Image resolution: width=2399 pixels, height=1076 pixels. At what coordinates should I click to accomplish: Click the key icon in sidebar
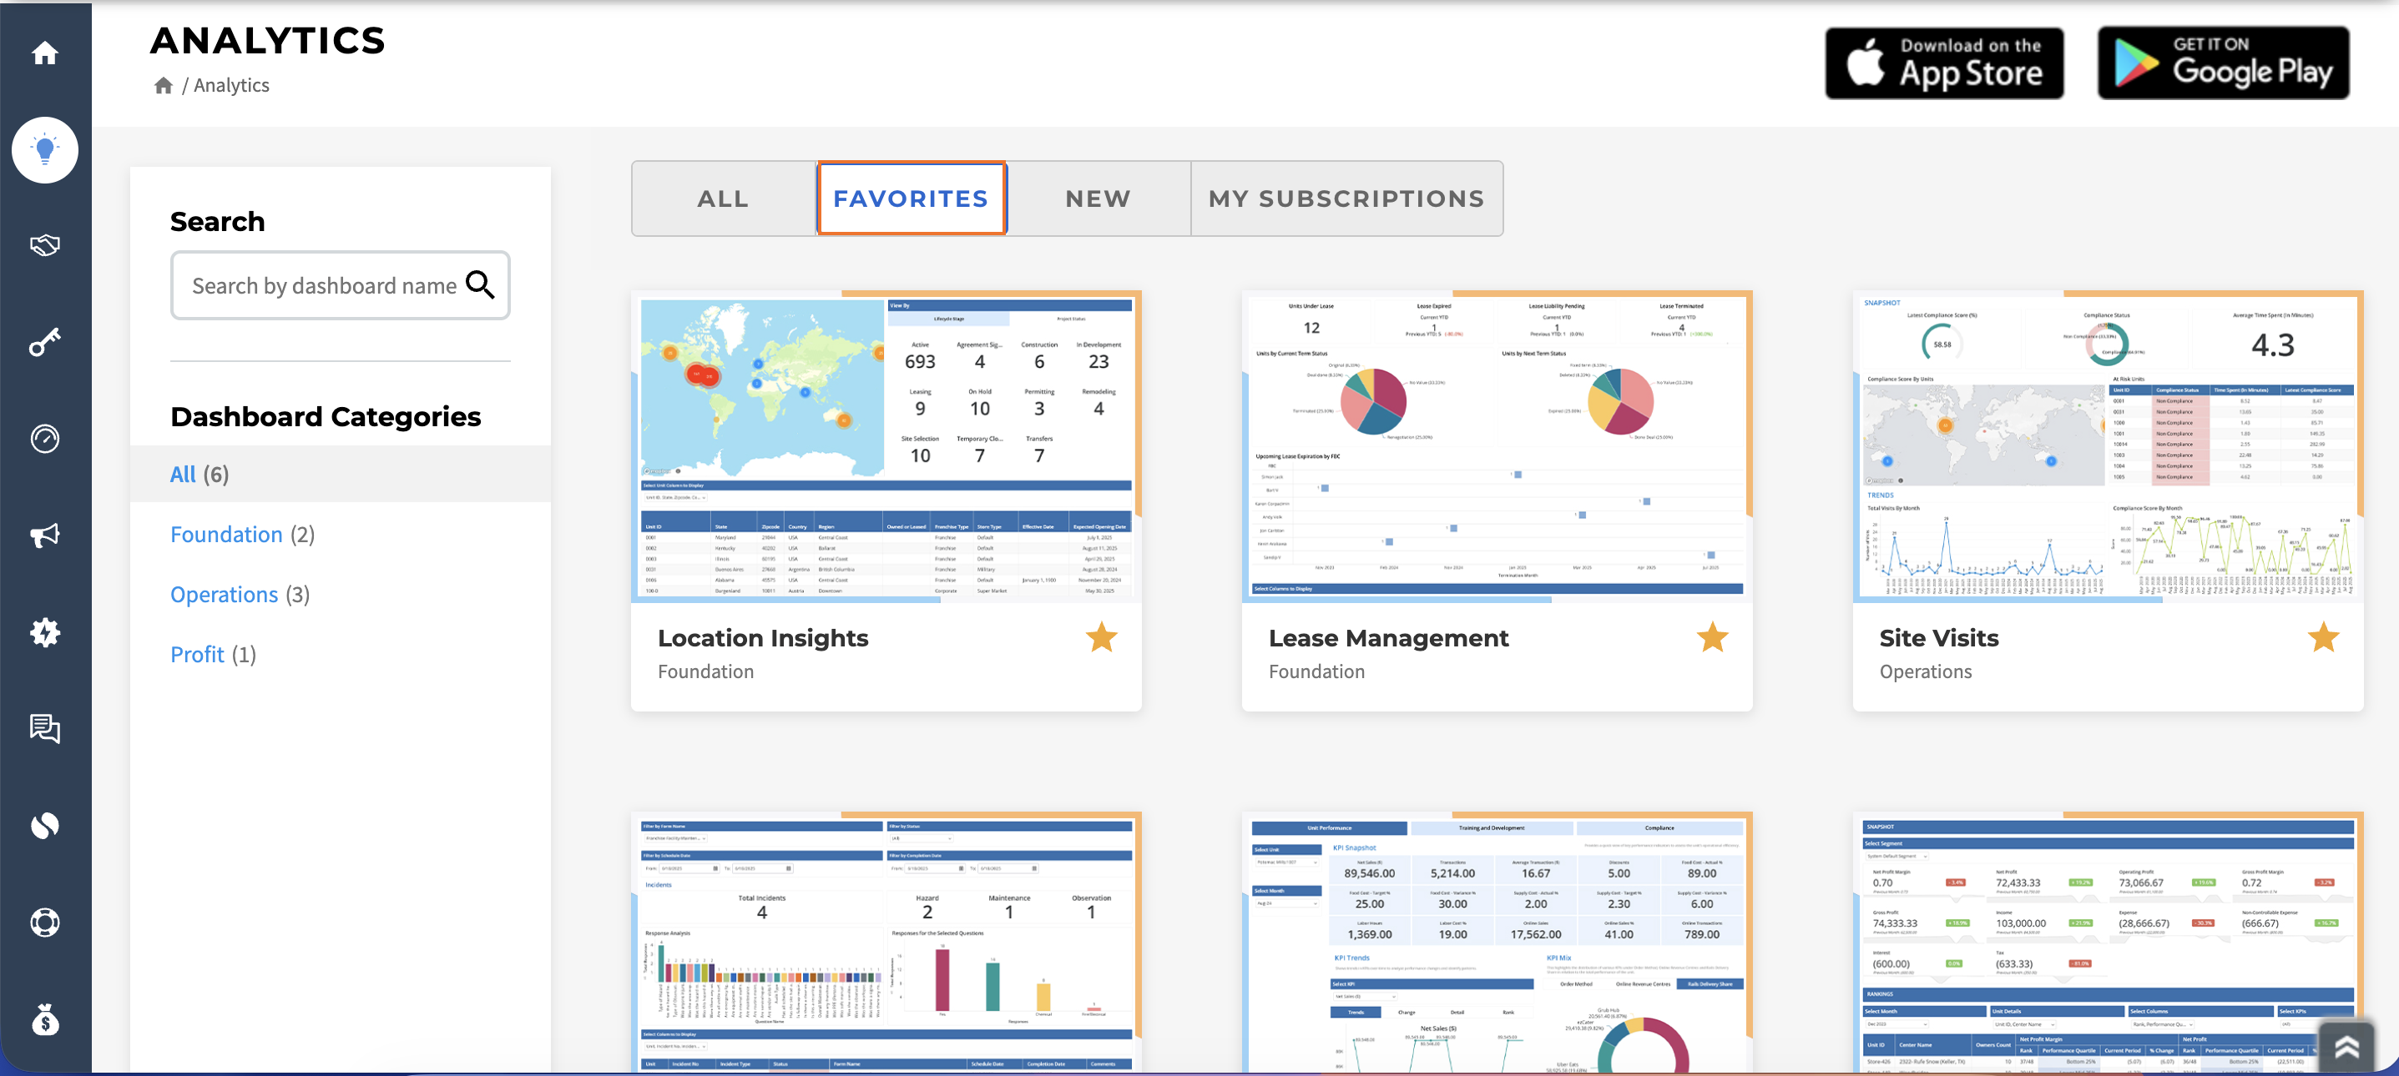45,343
